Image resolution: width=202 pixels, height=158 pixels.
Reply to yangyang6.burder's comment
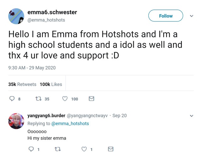(31, 149)
